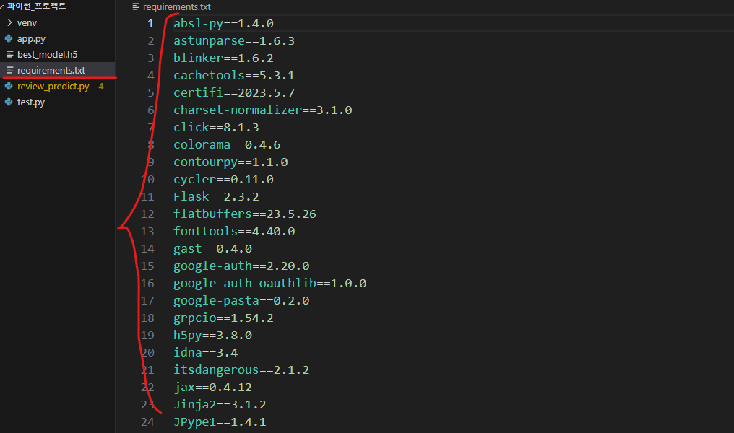Click the Python icon beside test.py
Screen dimensions: 734x433
(x=9, y=102)
